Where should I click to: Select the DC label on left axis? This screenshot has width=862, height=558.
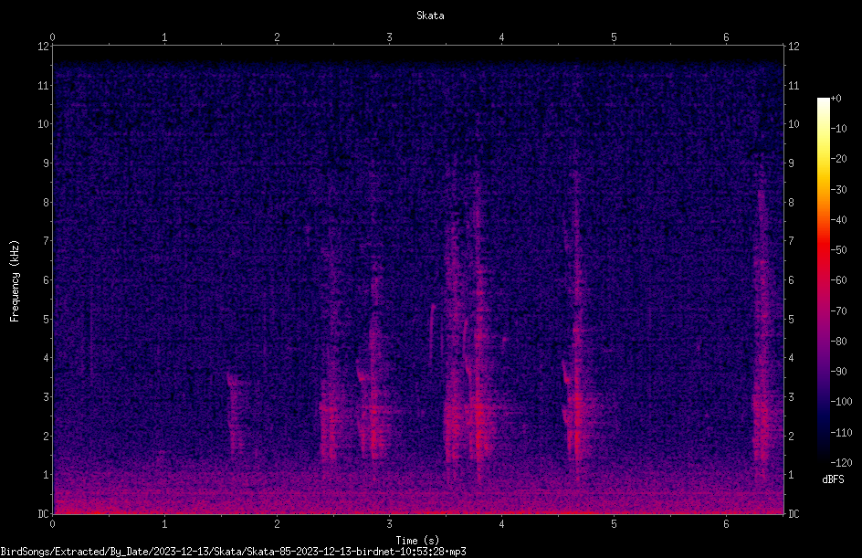coord(44,513)
